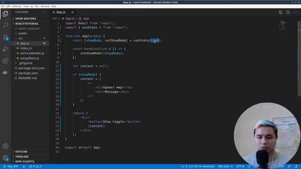Click the synchronize changes cloud icon
The image size is (301, 169).
coord(24,166)
